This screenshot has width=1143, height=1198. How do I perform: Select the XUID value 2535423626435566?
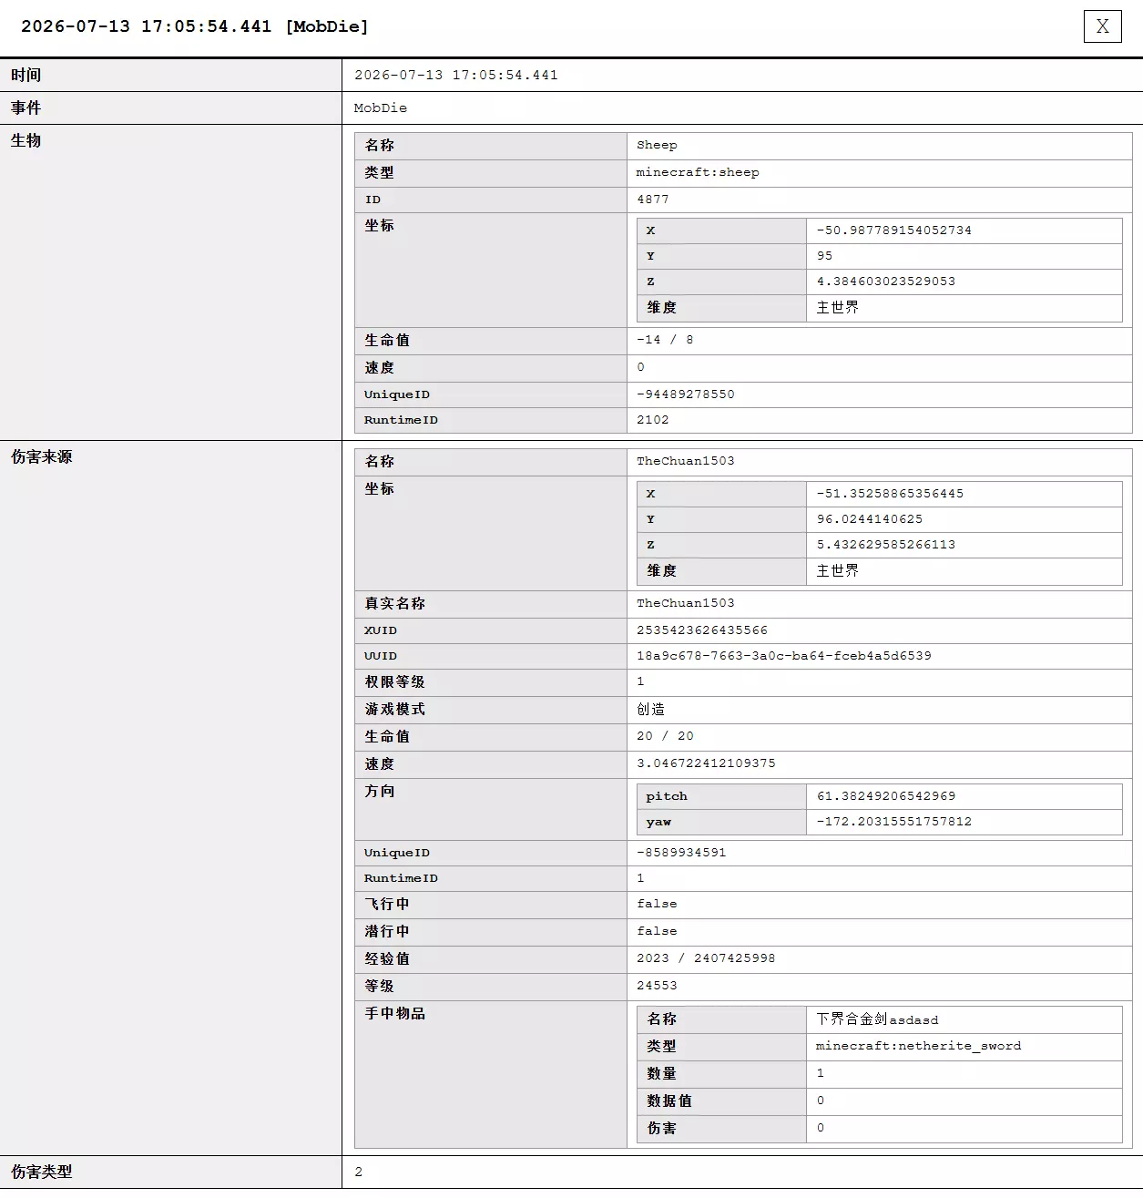click(702, 630)
